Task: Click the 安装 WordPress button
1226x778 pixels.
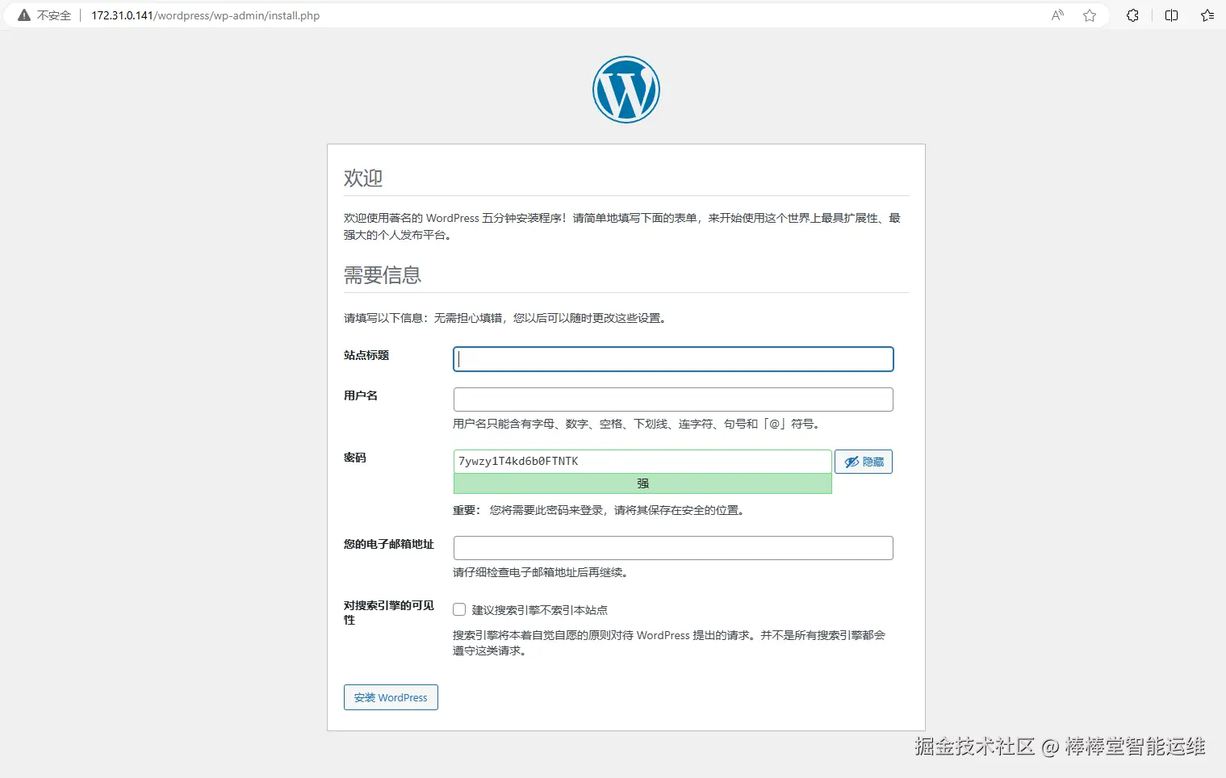Action: 391,697
